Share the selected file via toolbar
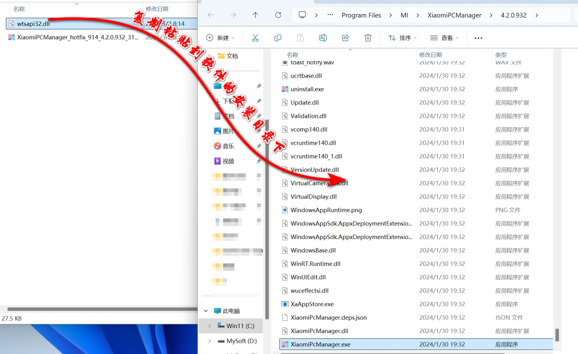This screenshot has width=578, height=354. pyautogui.click(x=345, y=38)
